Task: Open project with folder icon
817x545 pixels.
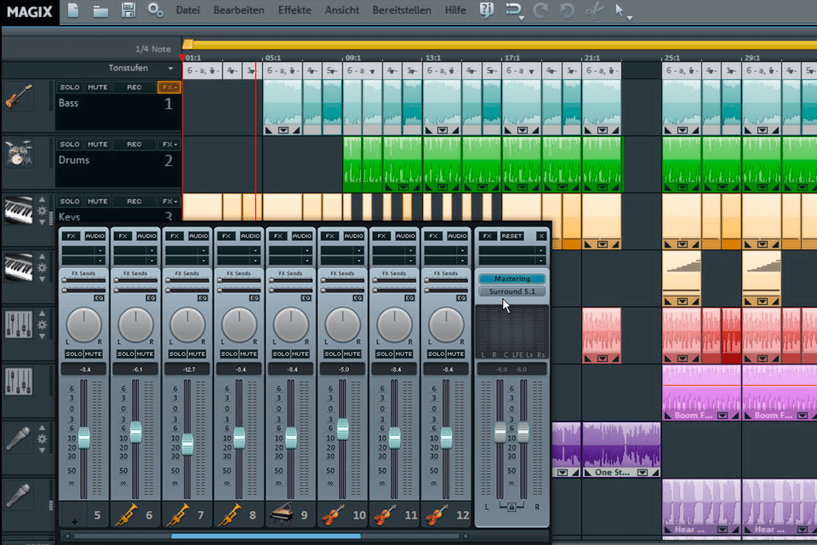Action: [x=100, y=11]
